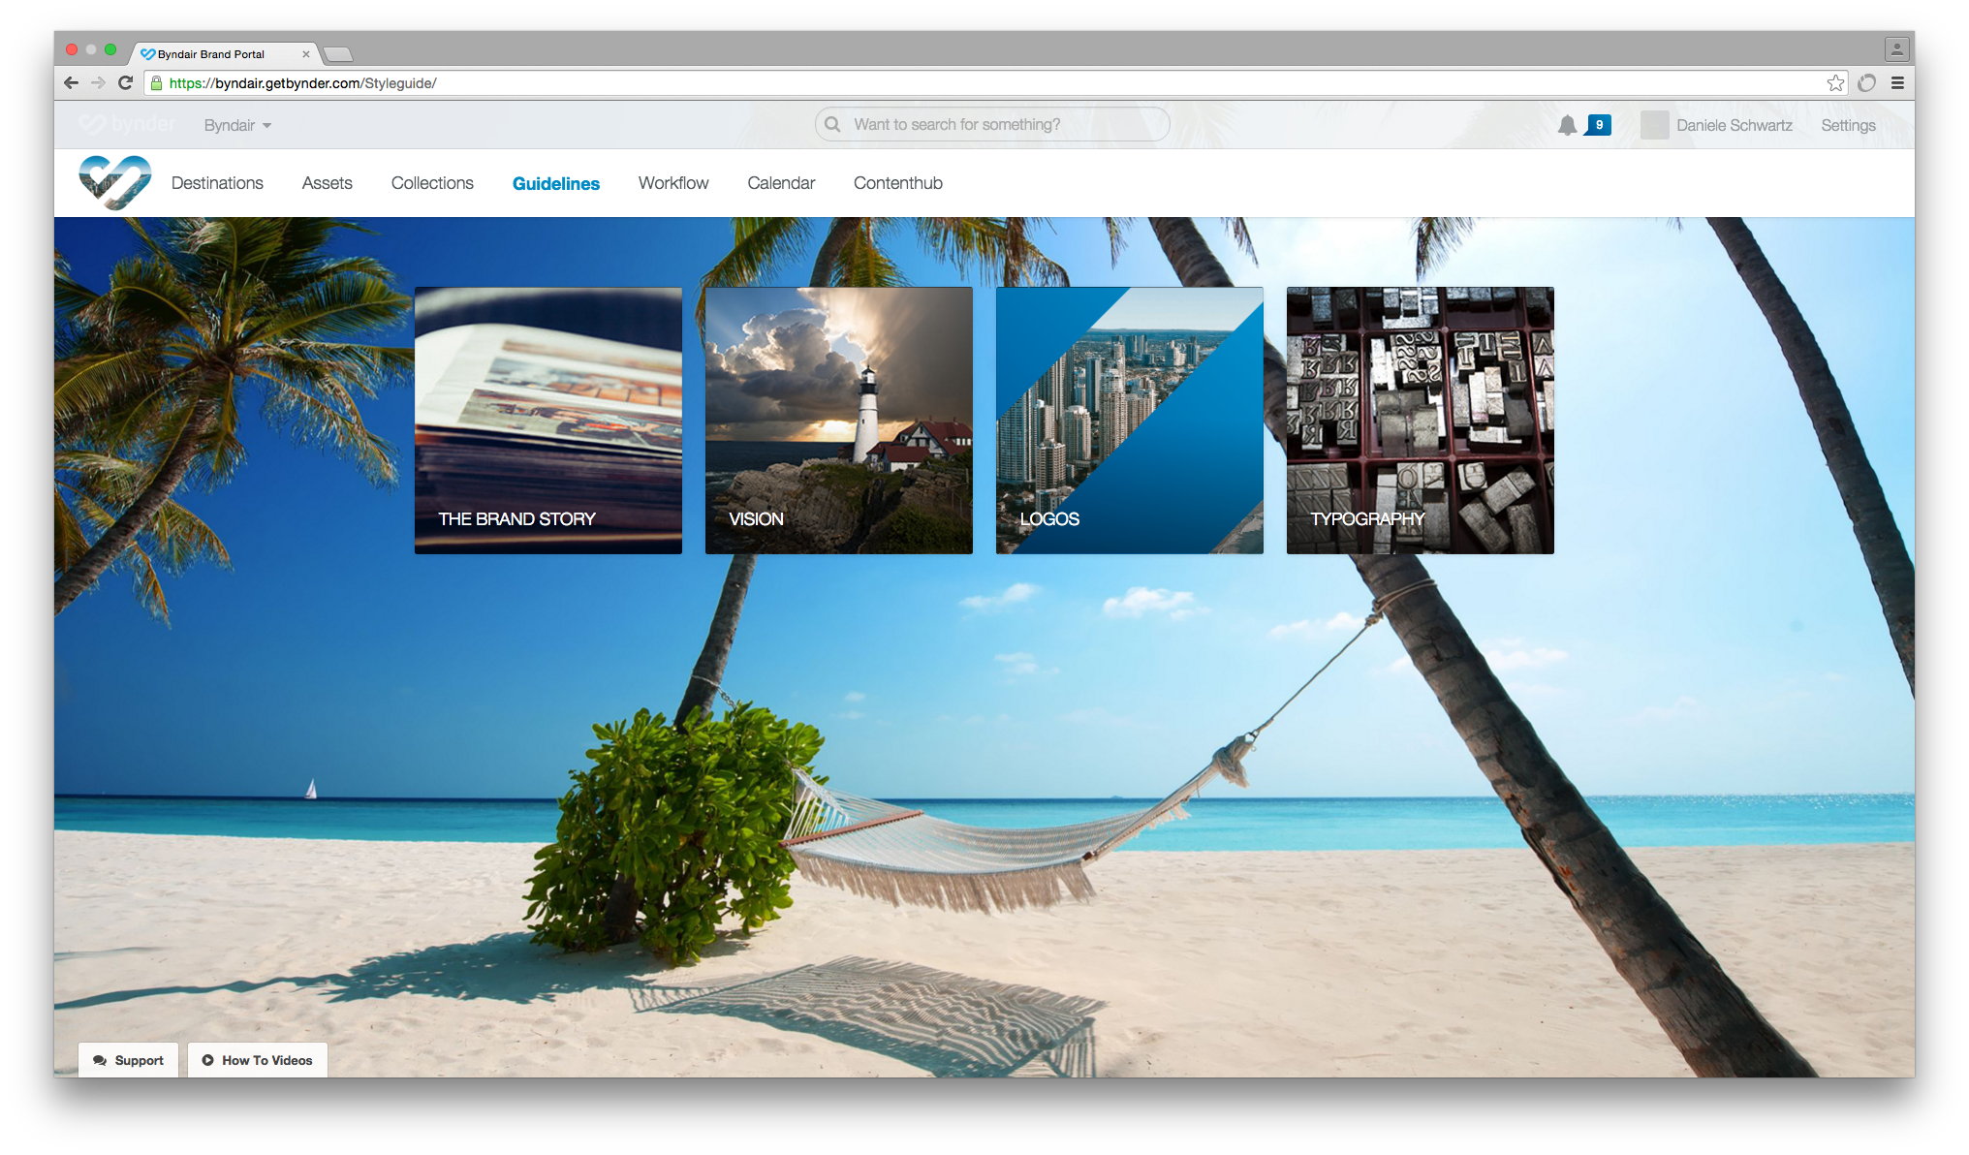The width and height of the screenshot is (1969, 1155).
Task: Open the Calendar section
Action: tap(781, 182)
